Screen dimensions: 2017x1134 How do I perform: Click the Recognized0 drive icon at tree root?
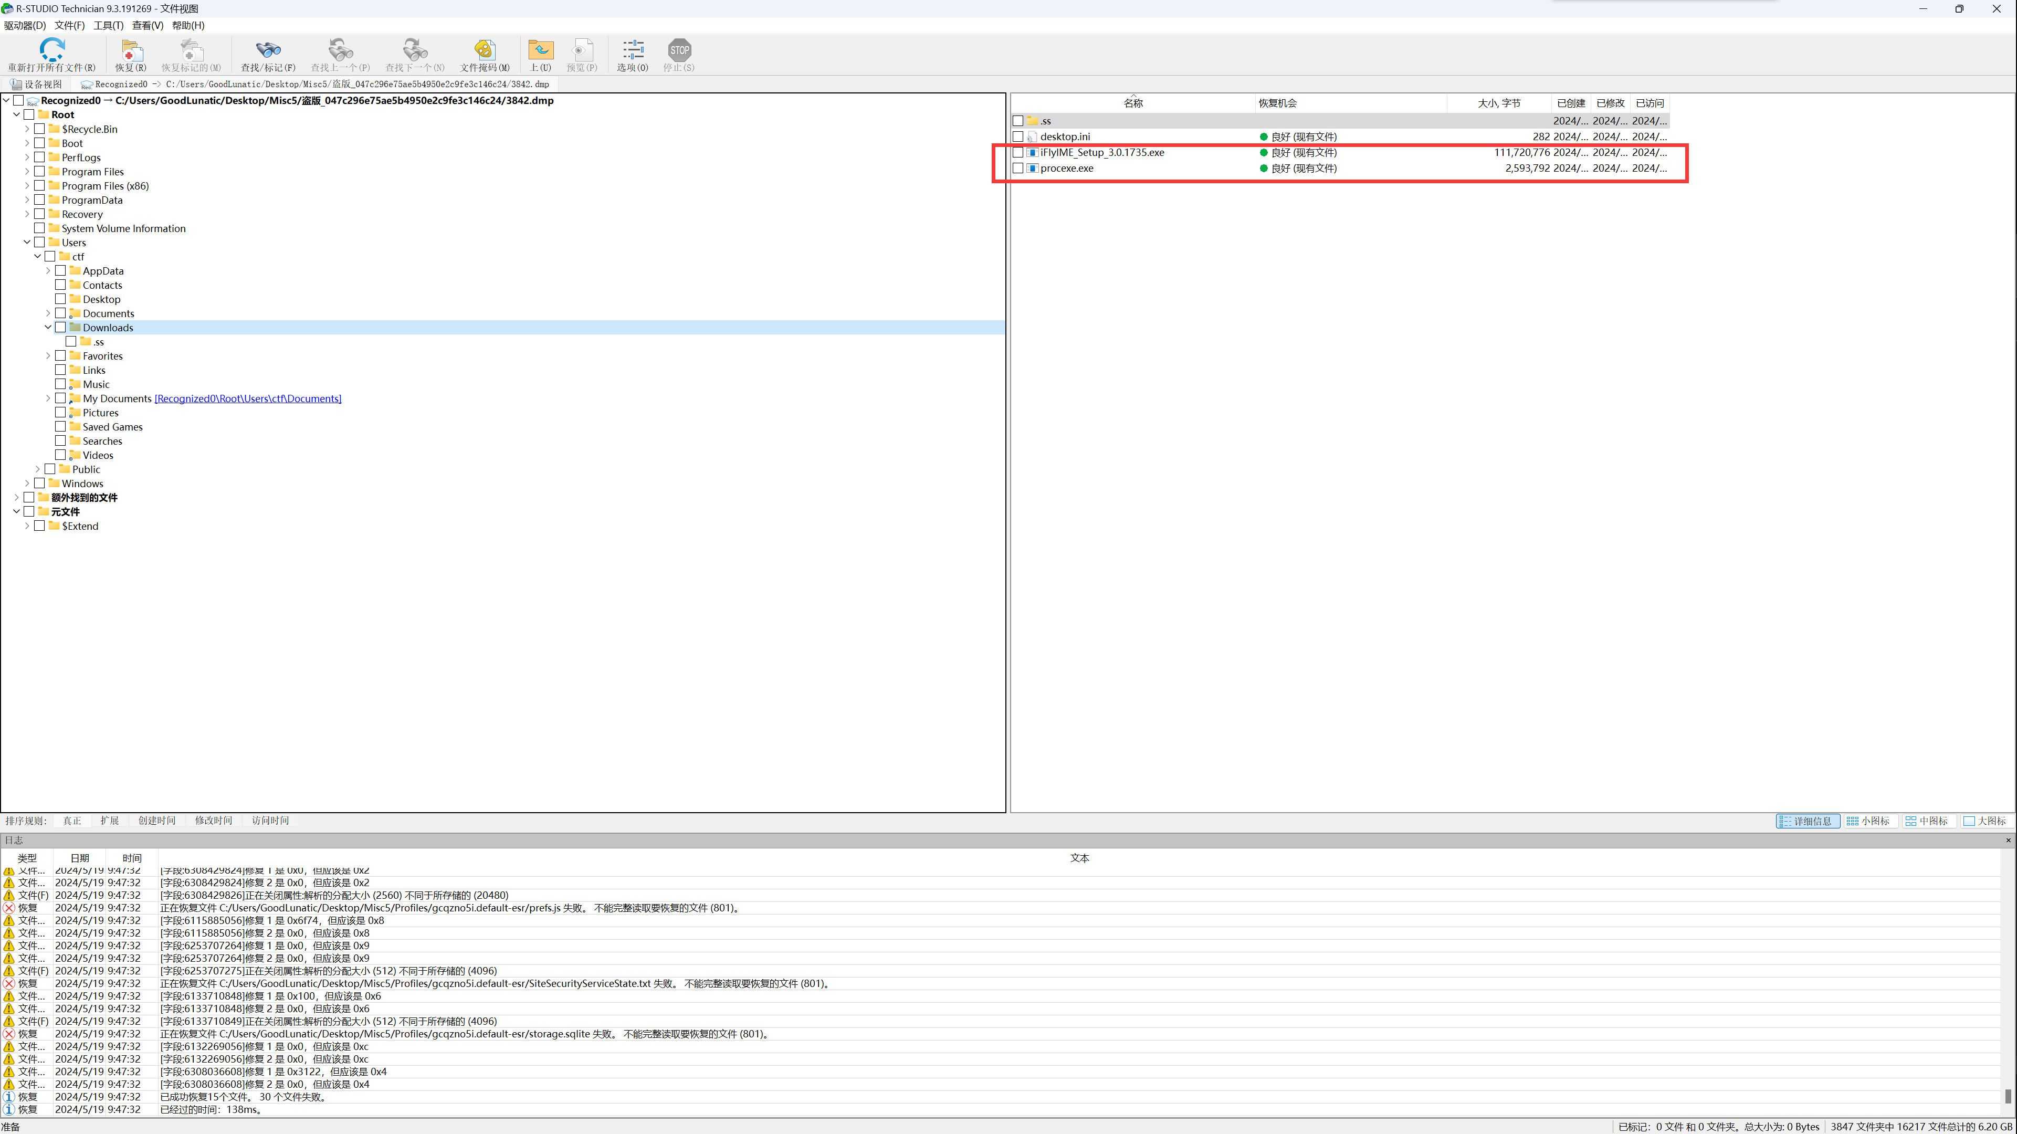(33, 100)
